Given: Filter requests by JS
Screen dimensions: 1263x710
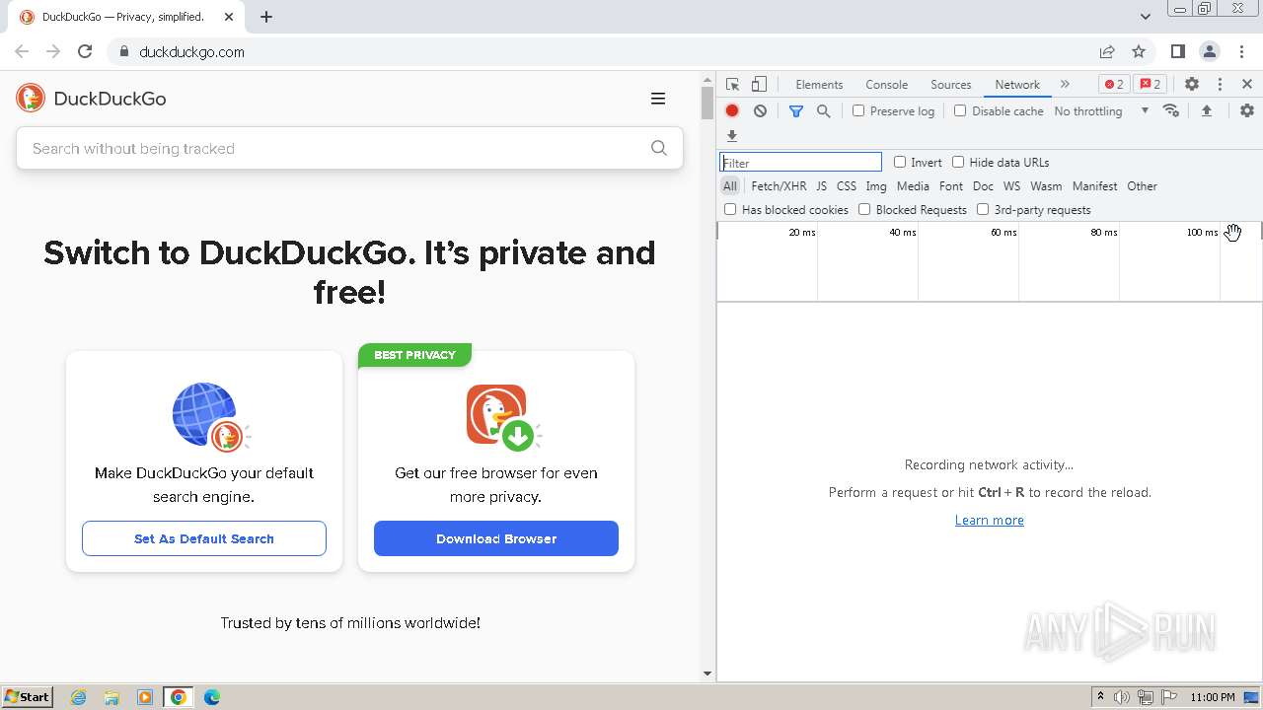Looking at the screenshot, I should pyautogui.click(x=821, y=186).
